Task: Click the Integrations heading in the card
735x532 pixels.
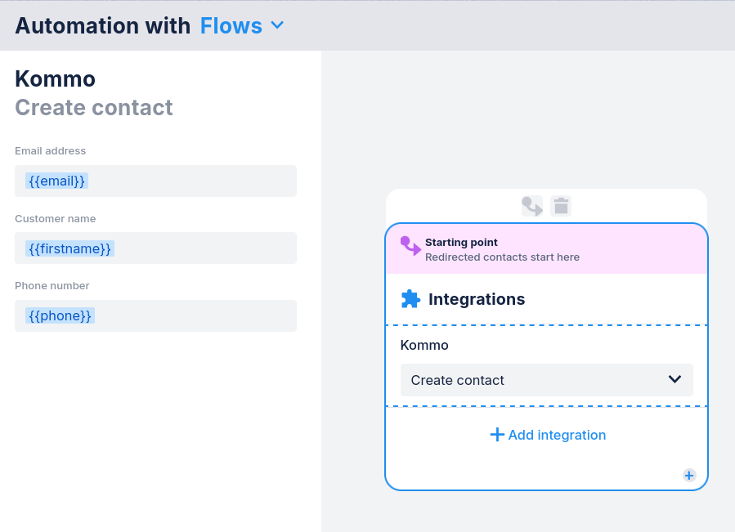Action: coord(477,299)
